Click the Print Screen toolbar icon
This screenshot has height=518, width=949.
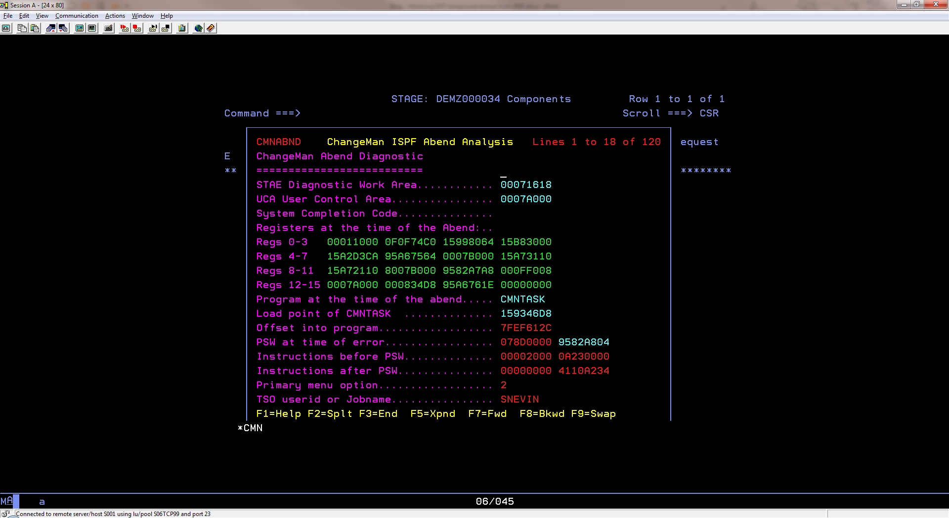(6, 28)
